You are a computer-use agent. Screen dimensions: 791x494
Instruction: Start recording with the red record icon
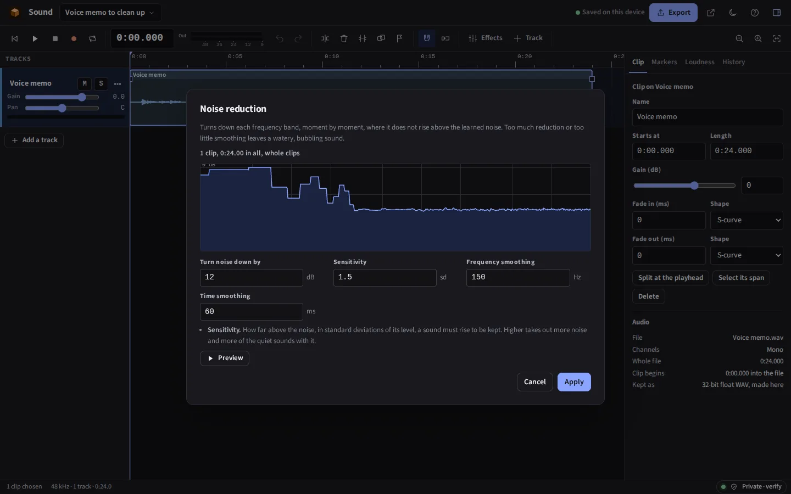74,38
